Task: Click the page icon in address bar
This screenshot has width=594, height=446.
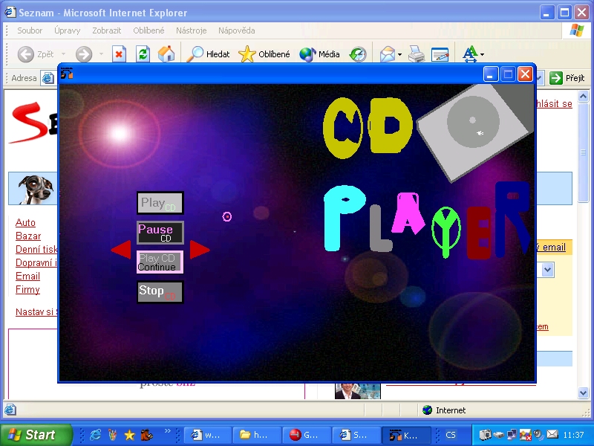Action: pyautogui.click(x=48, y=78)
